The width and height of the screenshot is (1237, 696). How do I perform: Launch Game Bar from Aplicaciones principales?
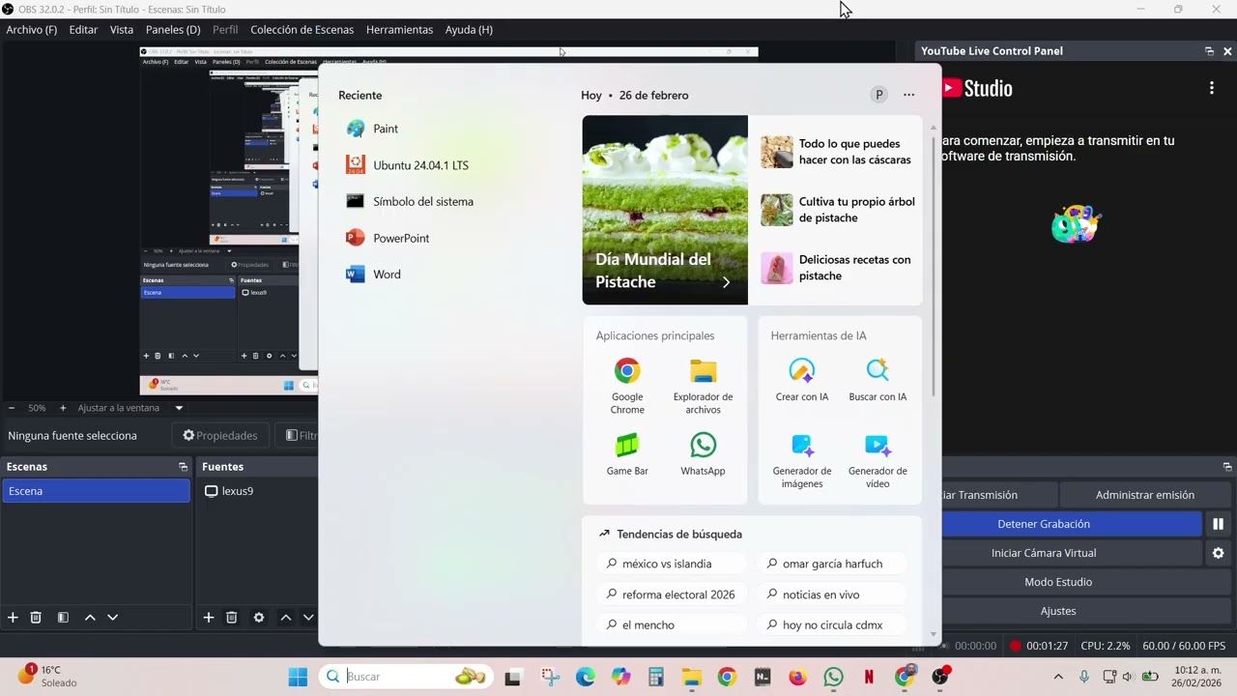(627, 454)
